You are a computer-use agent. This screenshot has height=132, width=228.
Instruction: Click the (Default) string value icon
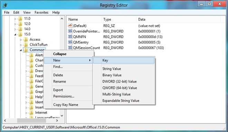coord(70,26)
